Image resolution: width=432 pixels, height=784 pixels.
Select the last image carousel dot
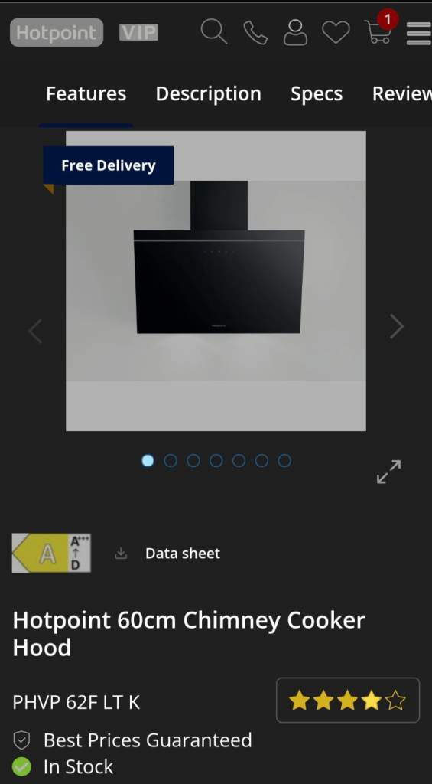coord(284,460)
